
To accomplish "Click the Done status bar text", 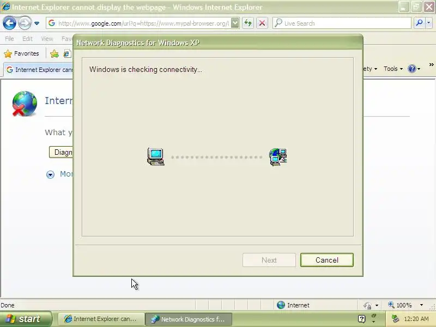I will point(8,305).
